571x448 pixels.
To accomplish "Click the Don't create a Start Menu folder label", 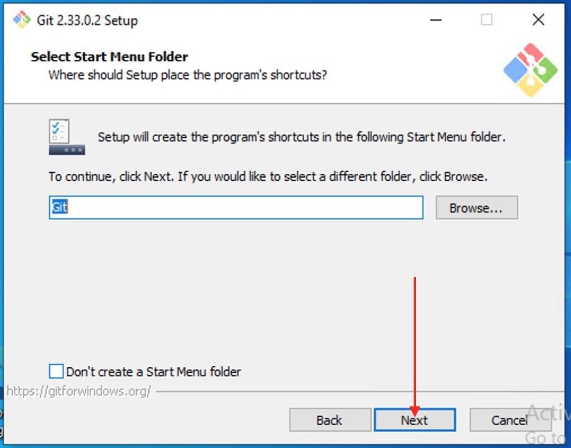I will tap(154, 372).
